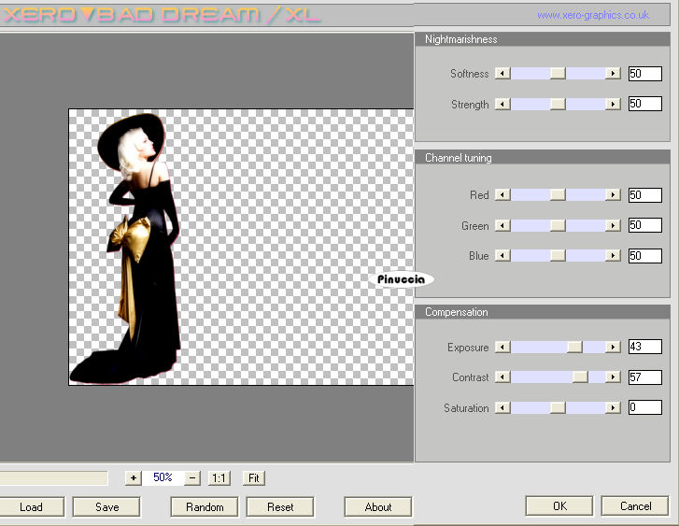The image size is (679, 526).
Task: Open the About dialog
Action: coord(378,507)
